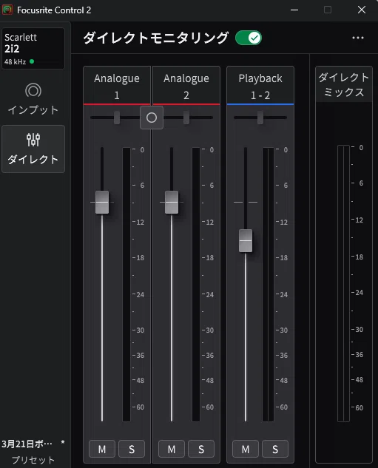Image resolution: width=378 pixels, height=468 pixels.
Task: Click the Playback 1-2 volume fader handle
Action: click(246, 240)
